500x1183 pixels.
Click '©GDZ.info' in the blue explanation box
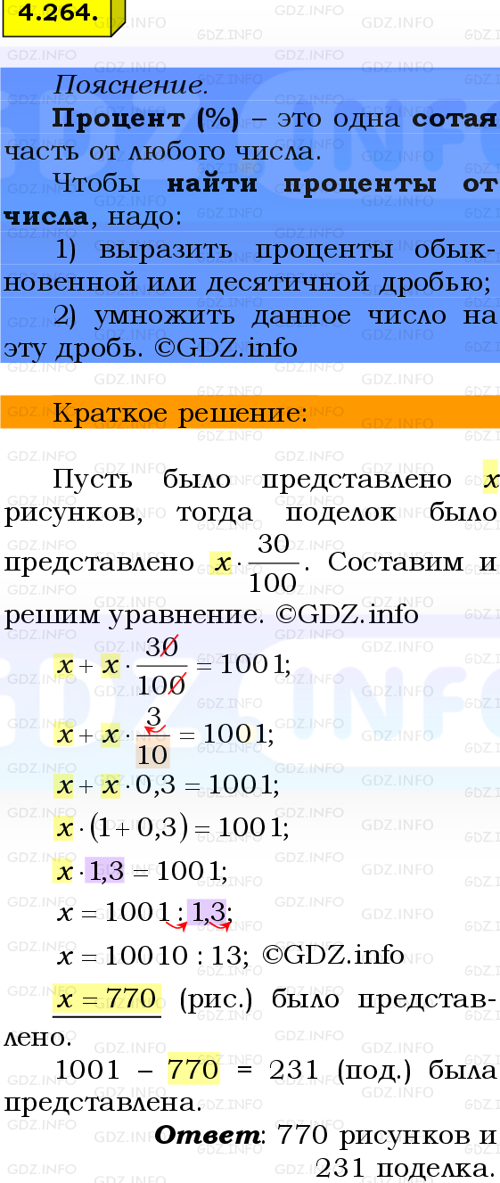225,348
